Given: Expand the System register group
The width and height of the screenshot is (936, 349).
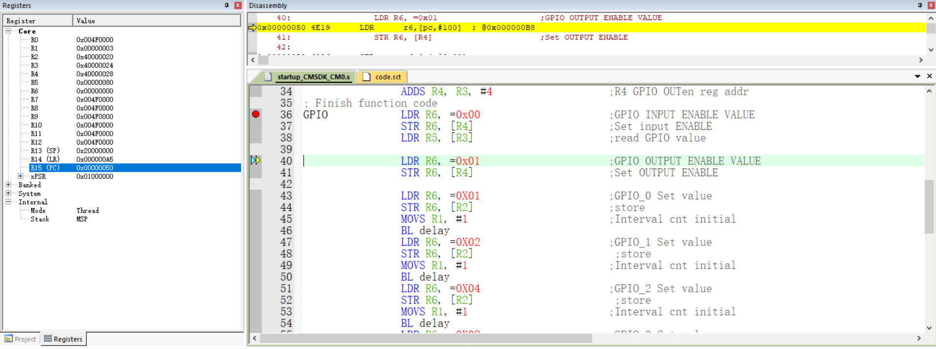Looking at the screenshot, I should click(8, 193).
